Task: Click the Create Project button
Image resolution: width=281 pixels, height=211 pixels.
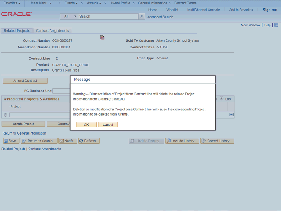Action: coord(23,124)
